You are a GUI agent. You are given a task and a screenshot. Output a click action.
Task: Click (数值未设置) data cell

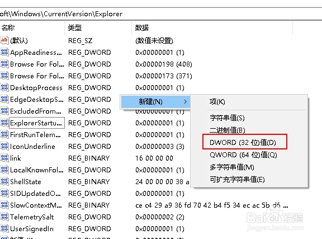click(154, 41)
